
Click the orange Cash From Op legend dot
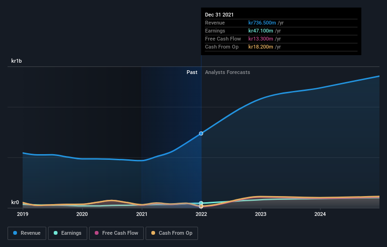click(153, 233)
